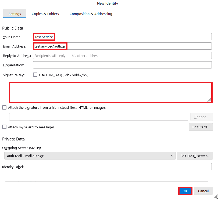Select the Organization text field
218x199 pixels.
tap(122, 65)
